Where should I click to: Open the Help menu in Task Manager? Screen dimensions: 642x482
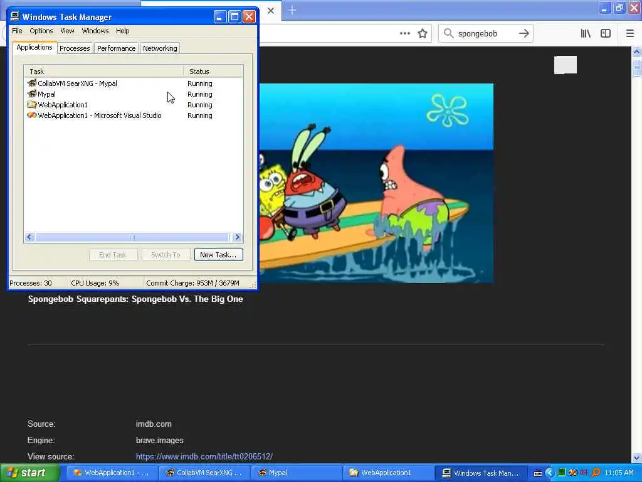[122, 31]
